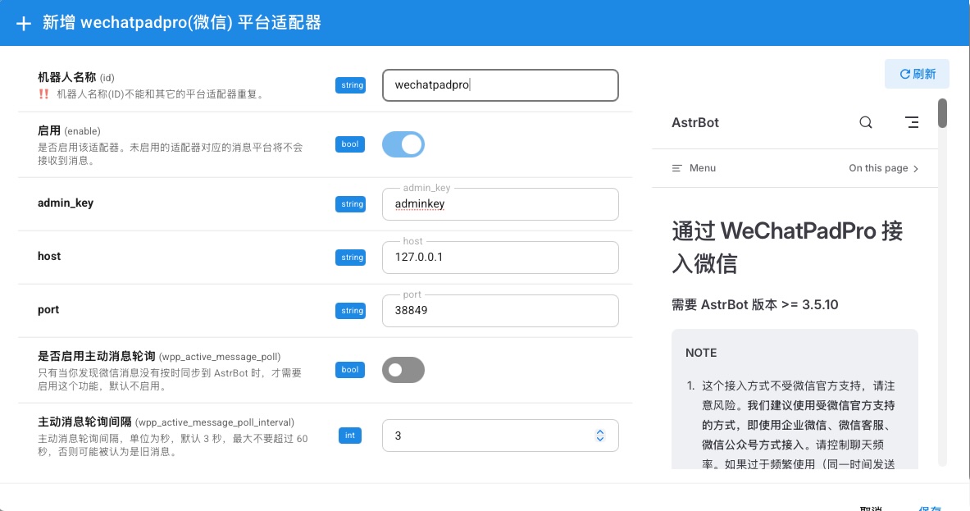The height and width of the screenshot is (511, 970).
Task: Click the poll interval number field
Action: (x=500, y=436)
